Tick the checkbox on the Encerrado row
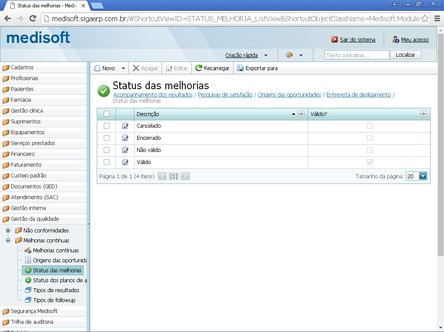 pos(105,138)
